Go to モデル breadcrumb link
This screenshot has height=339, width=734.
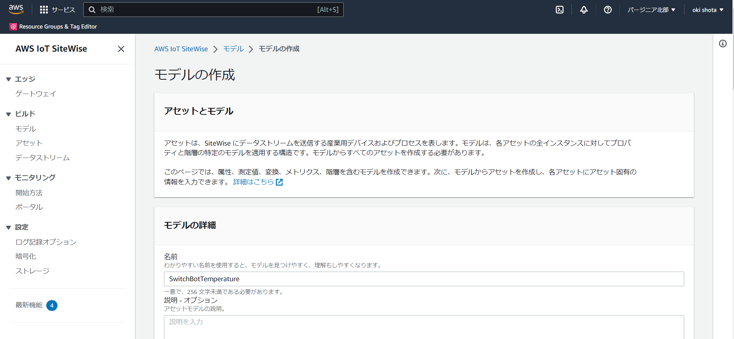pos(233,49)
